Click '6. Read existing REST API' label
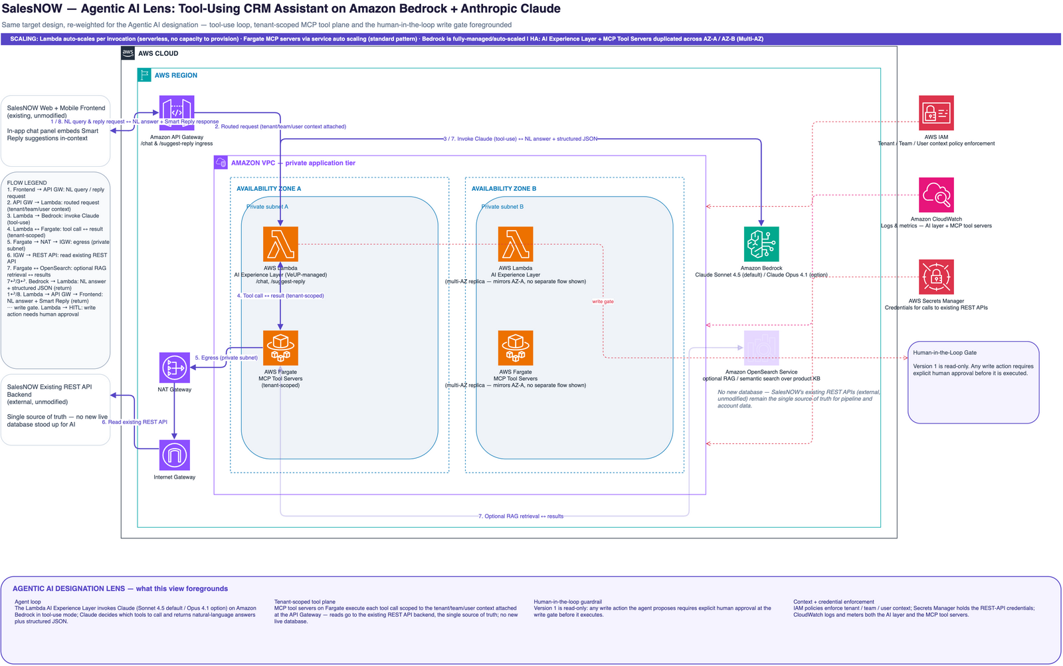Screen dimensions: 1063x666 (x=135, y=422)
